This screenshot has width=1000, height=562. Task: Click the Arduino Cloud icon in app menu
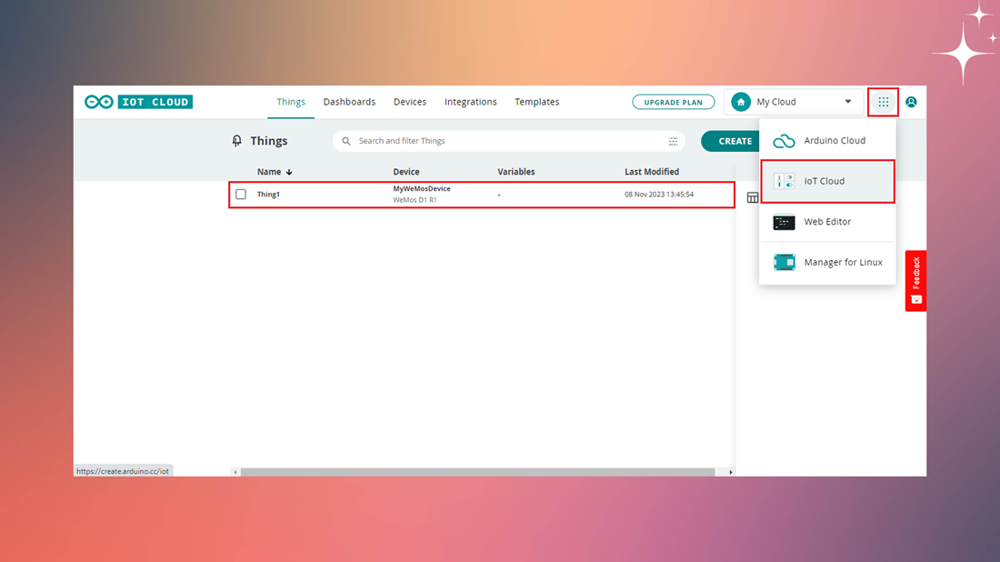[x=784, y=140]
